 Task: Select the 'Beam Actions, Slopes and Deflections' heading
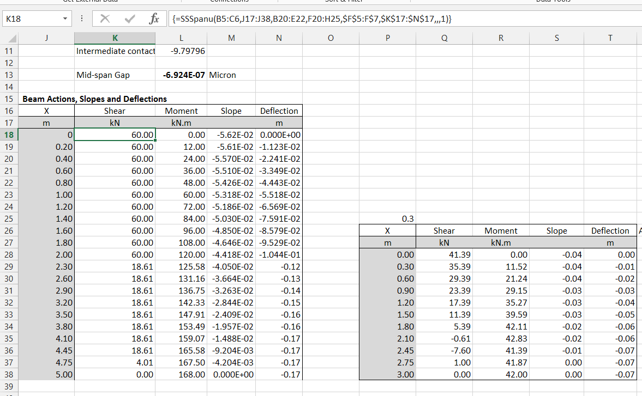coord(94,99)
